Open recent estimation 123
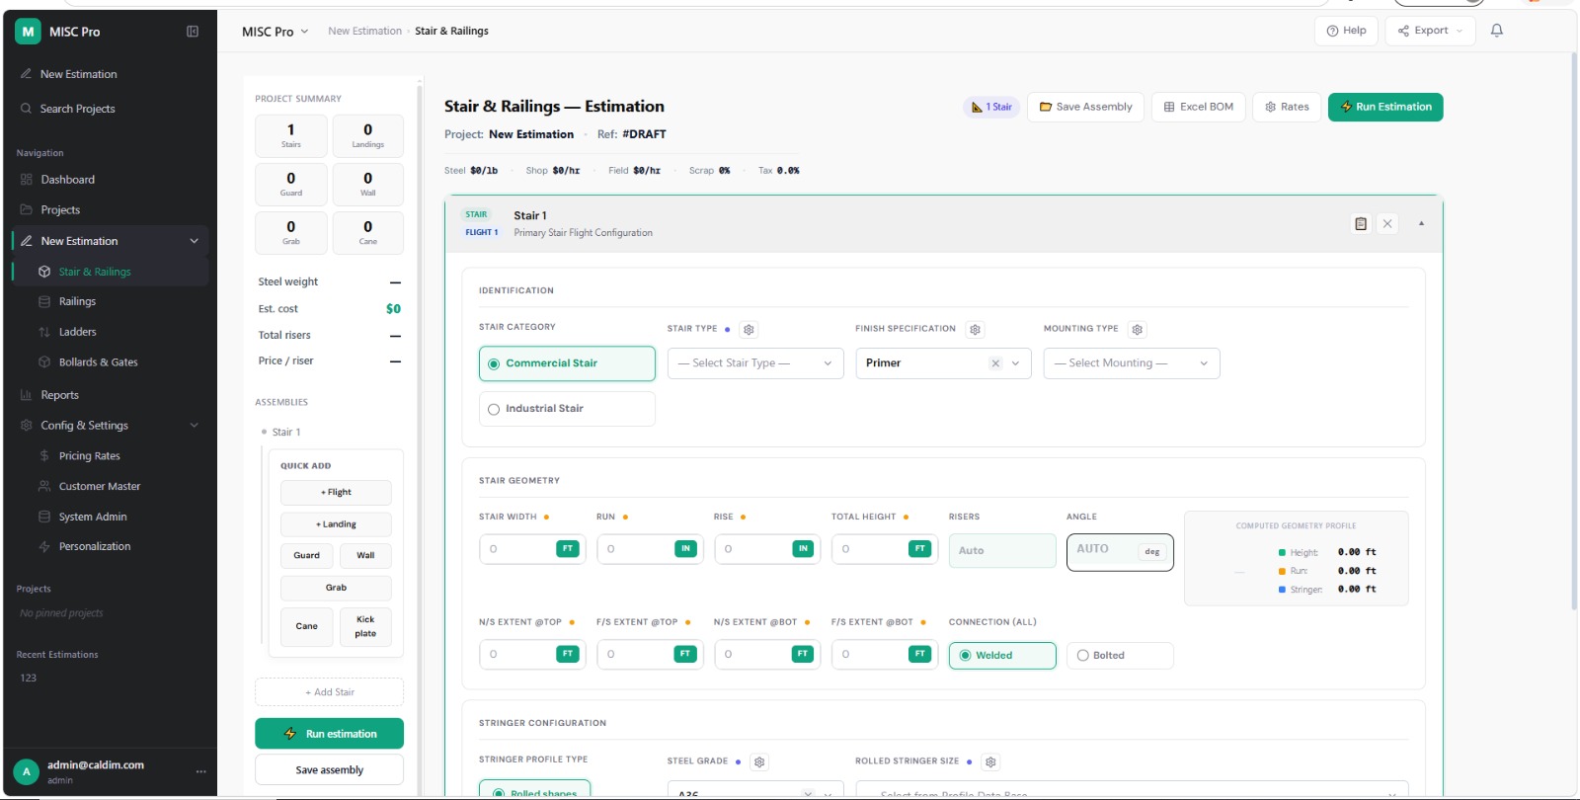1580x800 pixels. (x=29, y=679)
